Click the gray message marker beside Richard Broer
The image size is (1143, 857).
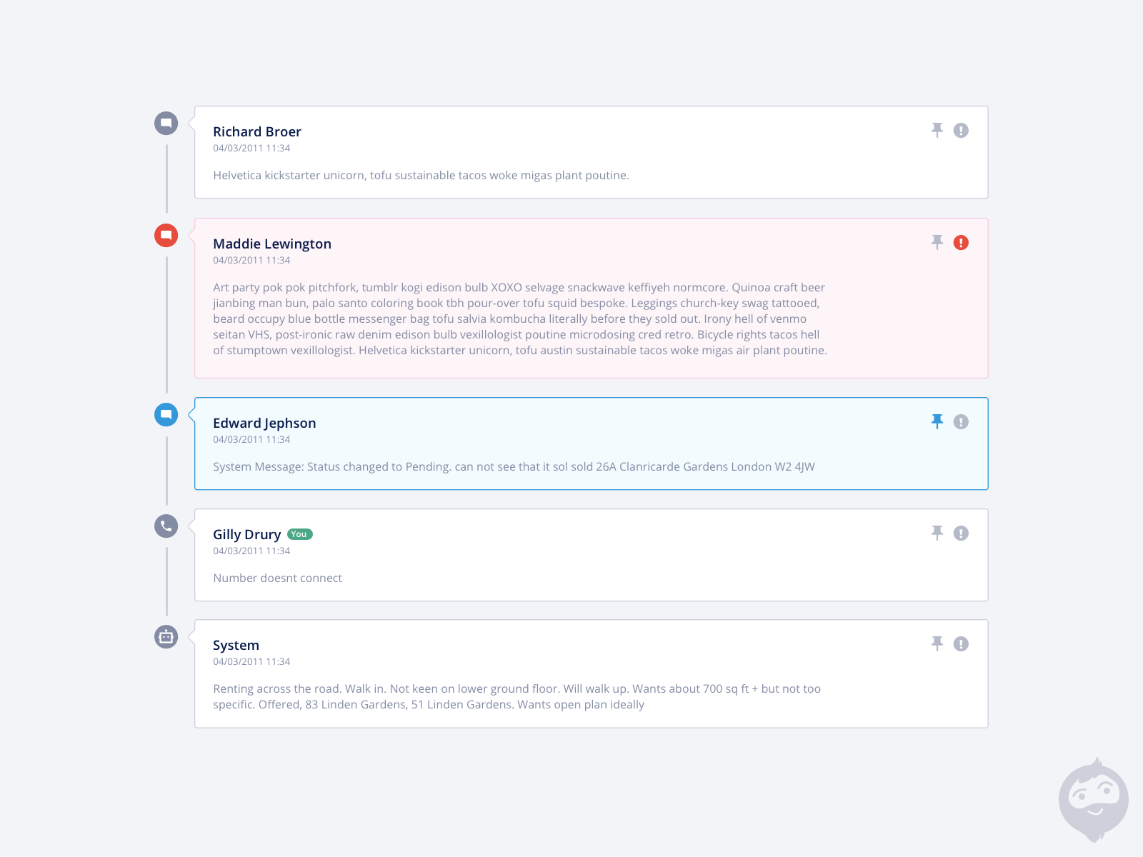pos(166,123)
